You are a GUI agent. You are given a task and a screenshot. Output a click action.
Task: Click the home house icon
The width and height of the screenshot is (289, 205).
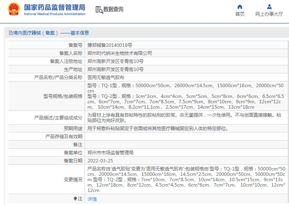pos(240,7)
